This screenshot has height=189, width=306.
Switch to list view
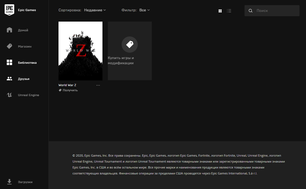tap(229, 11)
